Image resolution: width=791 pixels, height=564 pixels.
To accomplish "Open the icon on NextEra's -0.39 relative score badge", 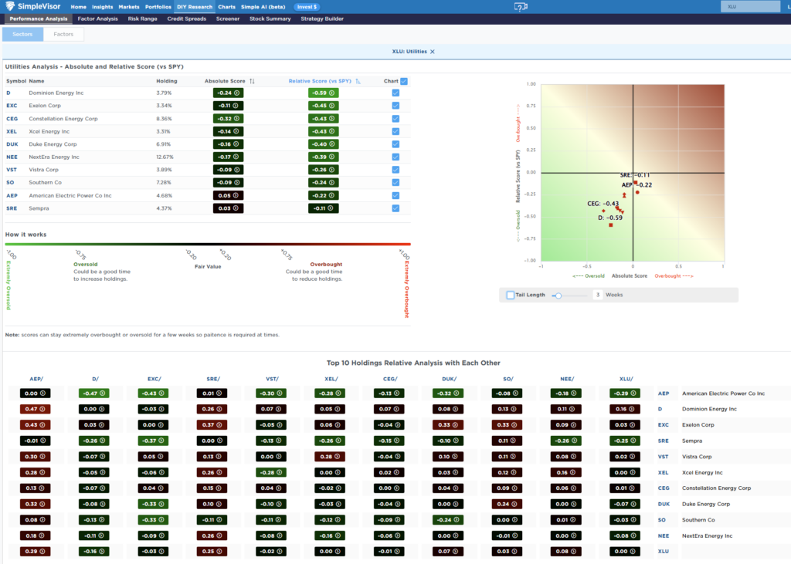I will coord(332,157).
